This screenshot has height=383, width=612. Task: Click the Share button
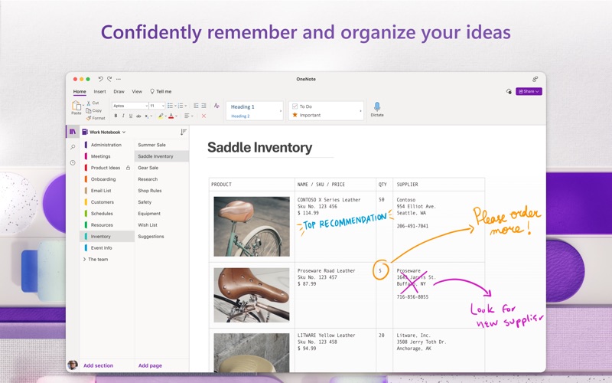click(x=529, y=91)
